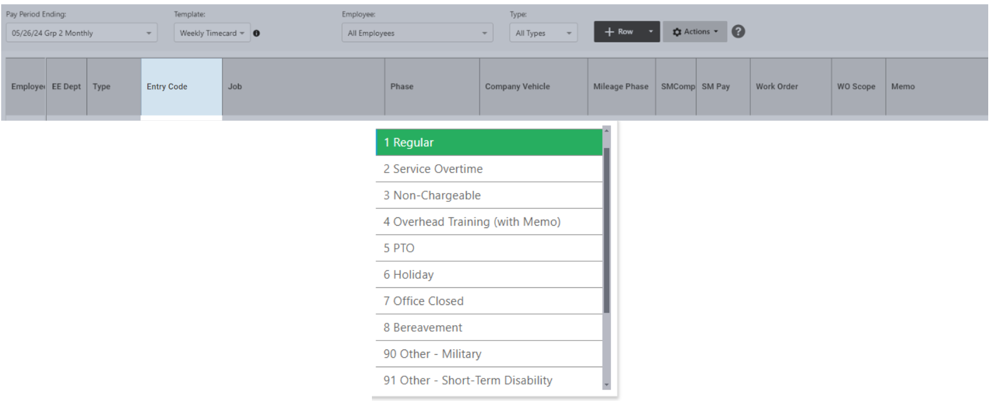Open the Pay Period Ending dropdown

click(81, 33)
